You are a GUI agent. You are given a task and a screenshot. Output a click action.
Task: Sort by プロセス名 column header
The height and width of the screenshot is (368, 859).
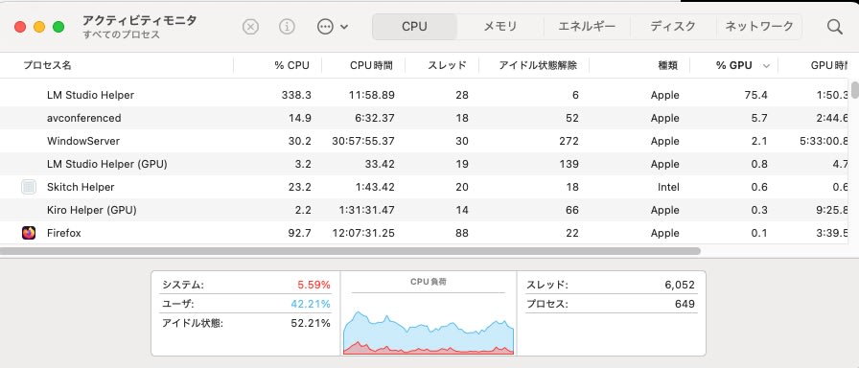tap(47, 65)
